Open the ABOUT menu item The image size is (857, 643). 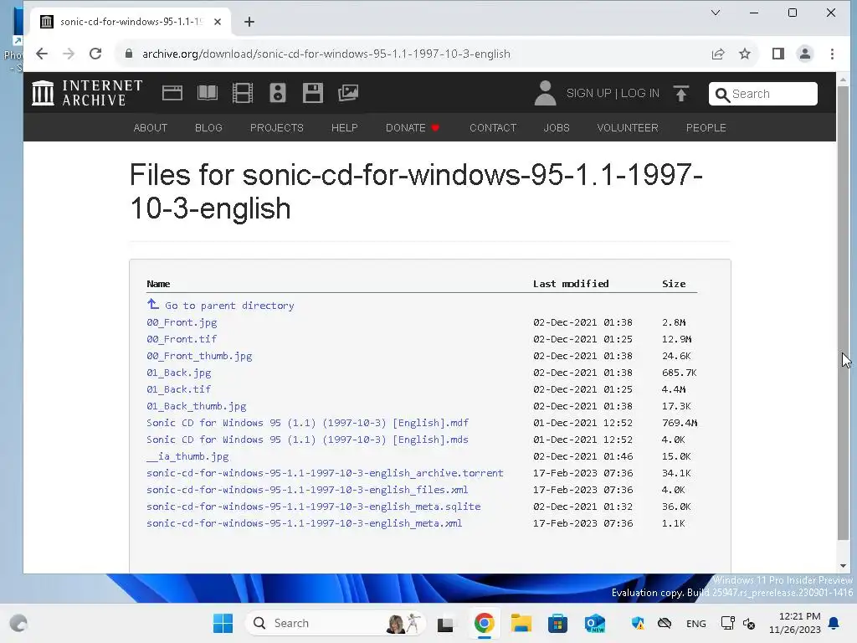[151, 127]
